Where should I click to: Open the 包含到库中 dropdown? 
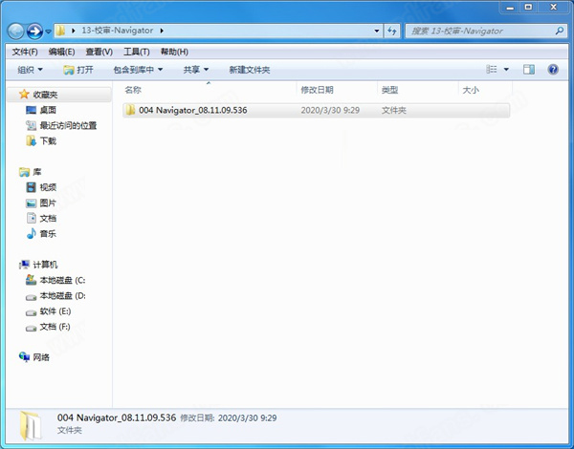pos(138,70)
